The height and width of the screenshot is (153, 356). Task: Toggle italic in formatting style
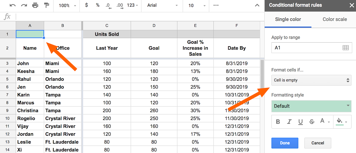289,122
